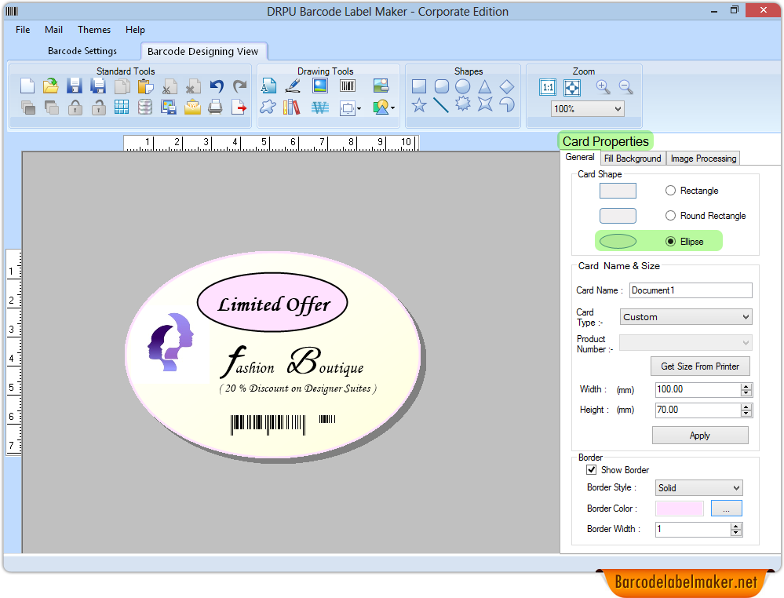Expand the shapes picture tool dropdown arrow
The image size is (784, 598).
click(392, 108)
